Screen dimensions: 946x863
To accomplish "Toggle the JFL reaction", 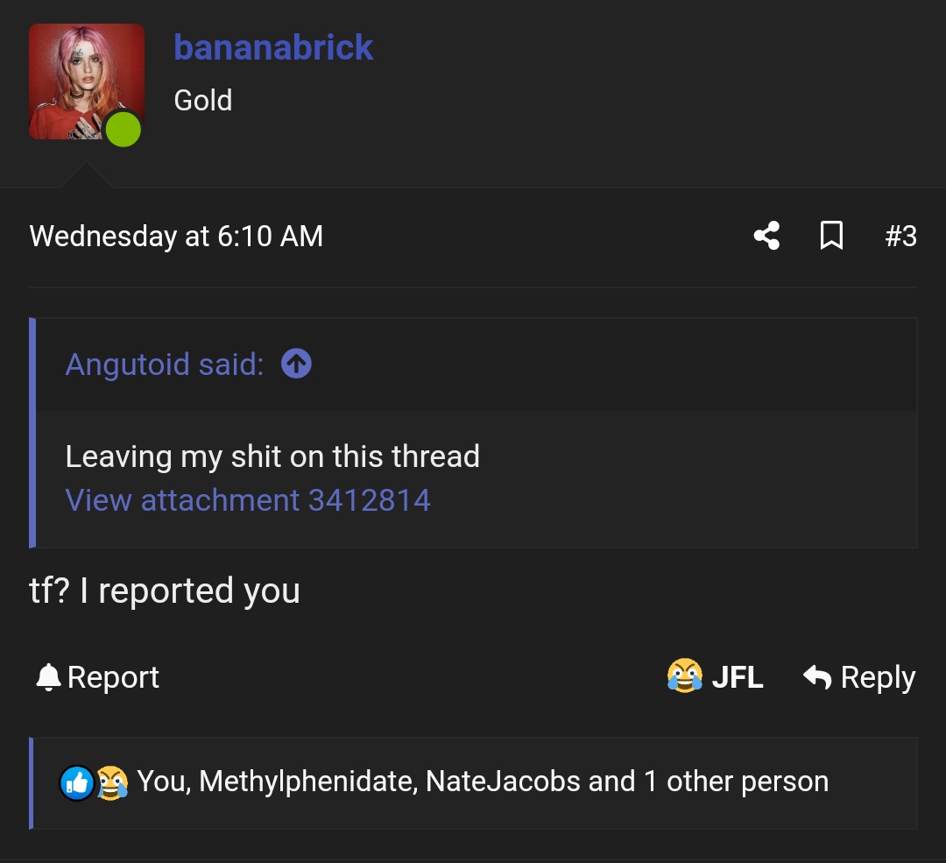I will point(715,676).
